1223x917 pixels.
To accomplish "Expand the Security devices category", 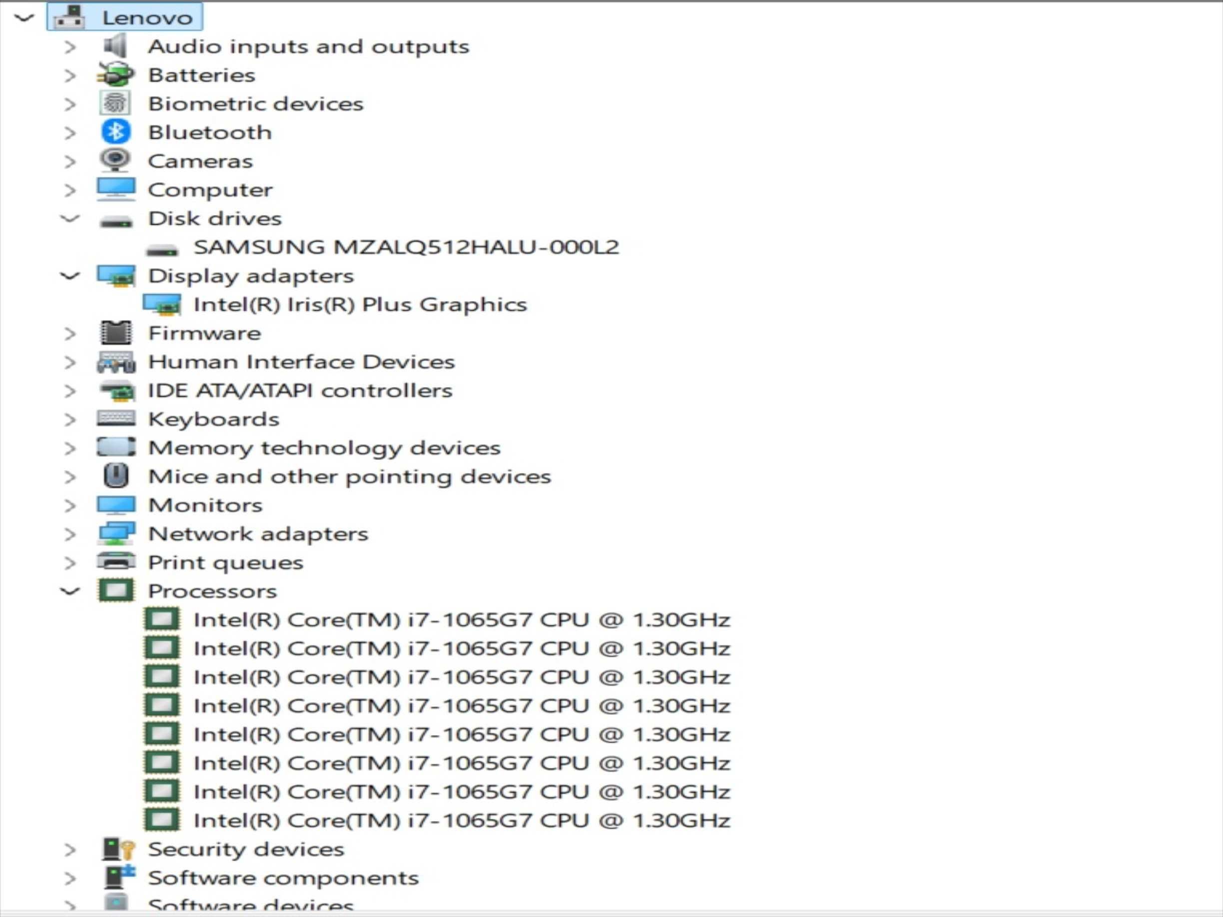I will pyautogui.click(x=69, y=850).
